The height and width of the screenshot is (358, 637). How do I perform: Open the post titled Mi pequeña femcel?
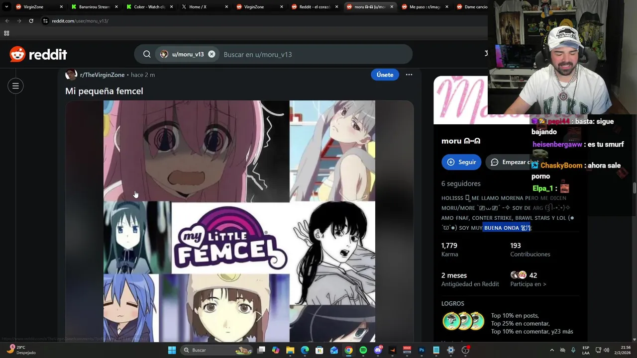[104, 91]
